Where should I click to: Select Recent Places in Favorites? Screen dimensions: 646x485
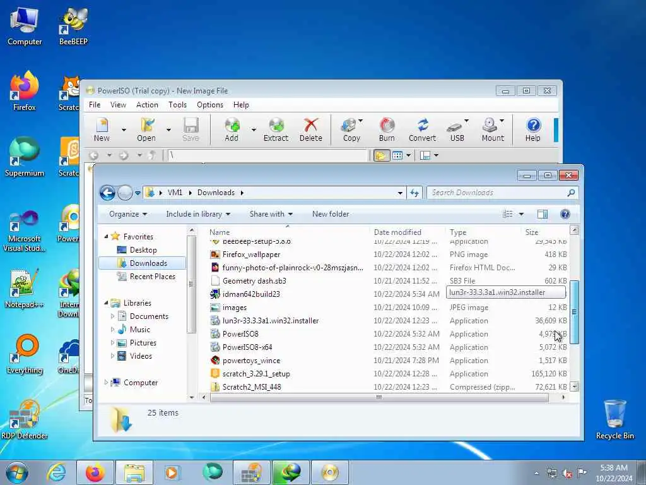[153, 277]
